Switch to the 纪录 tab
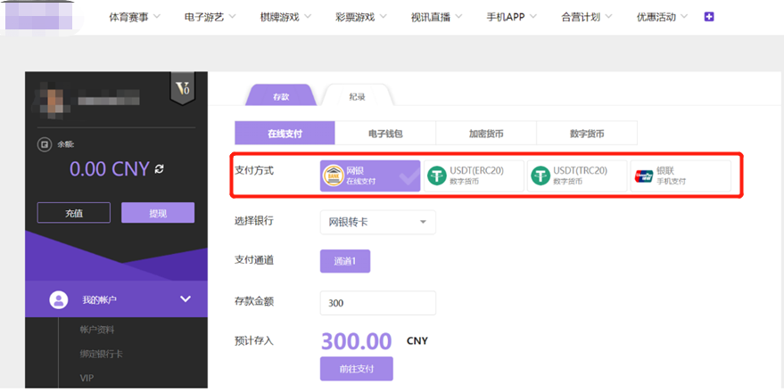Screen dimensions: 784x392 (x=357, y=96)
